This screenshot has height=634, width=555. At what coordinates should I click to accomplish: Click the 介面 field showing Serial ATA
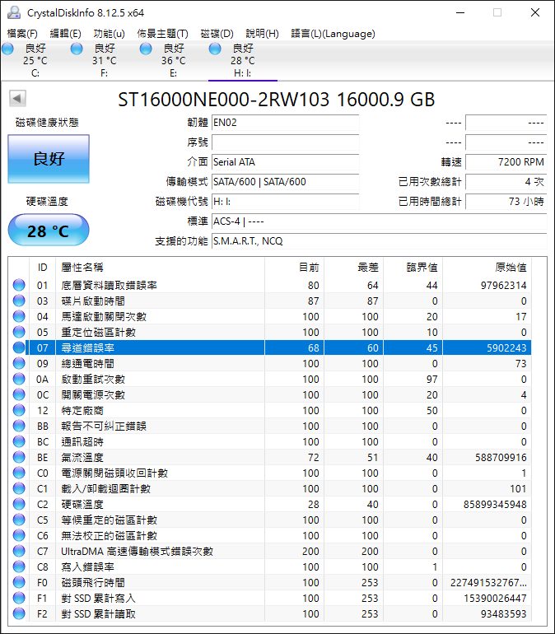(x=286, y=162)
